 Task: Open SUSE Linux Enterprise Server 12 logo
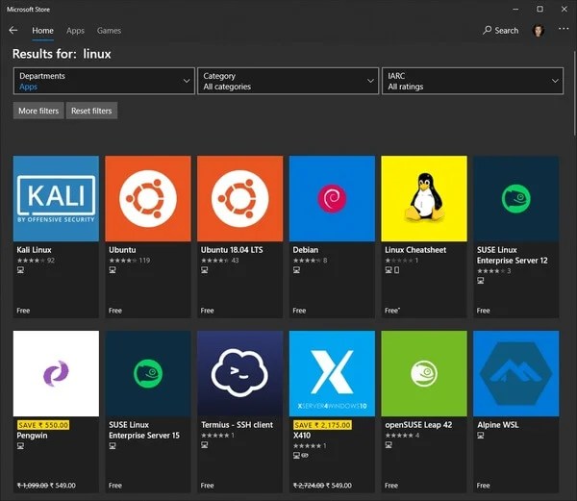pyautogui.click(x=515, y=199)
